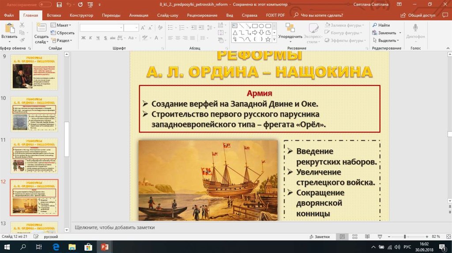Expand the Layout (Макет) dropdown
The image size is (452, 253).
[x=63, y=25]
